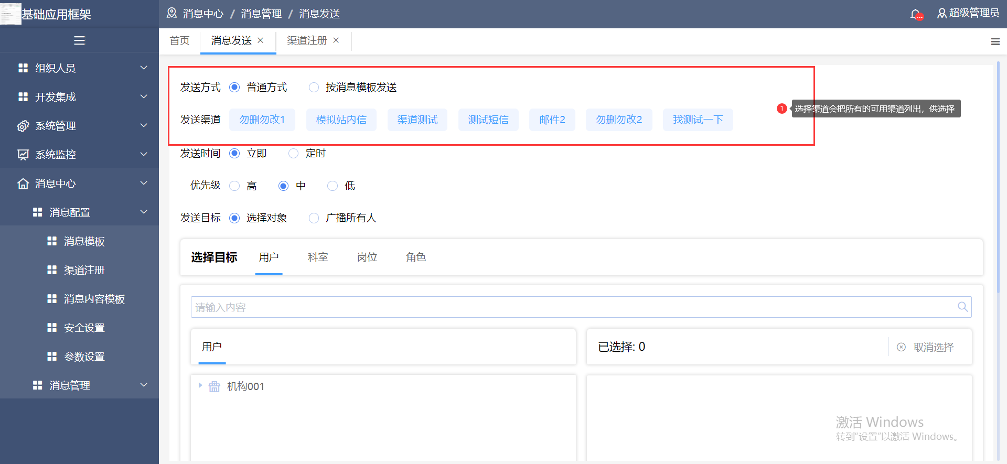
Task: Click the 消息中心 home icon
Action: pos(23,184)
